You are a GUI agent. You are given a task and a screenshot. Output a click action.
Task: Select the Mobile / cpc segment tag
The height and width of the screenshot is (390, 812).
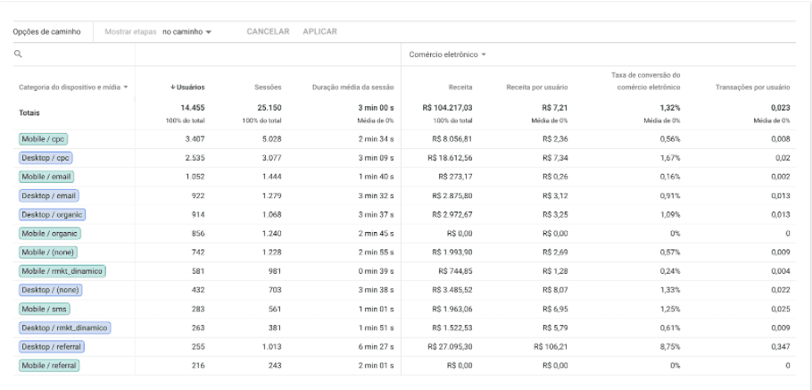coord(43,139)
